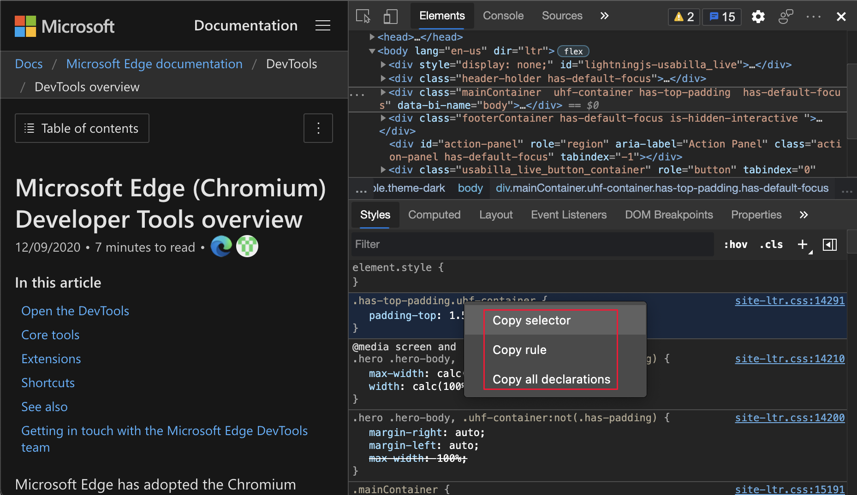Toggle element classes with .cls button
857x495 pixels.
(x=771, y=244)
